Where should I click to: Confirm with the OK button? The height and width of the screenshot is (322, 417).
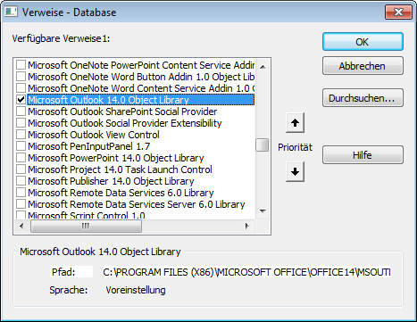(x=363, y=42)
